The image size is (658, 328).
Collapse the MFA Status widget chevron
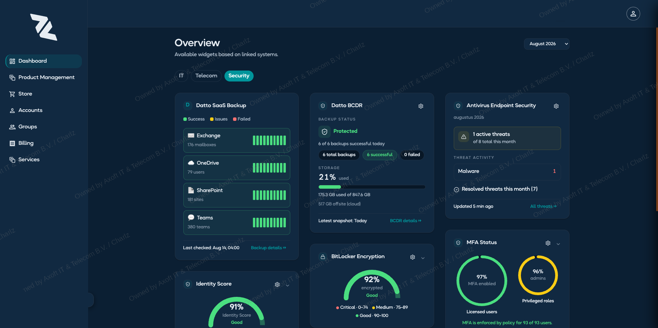558,244
